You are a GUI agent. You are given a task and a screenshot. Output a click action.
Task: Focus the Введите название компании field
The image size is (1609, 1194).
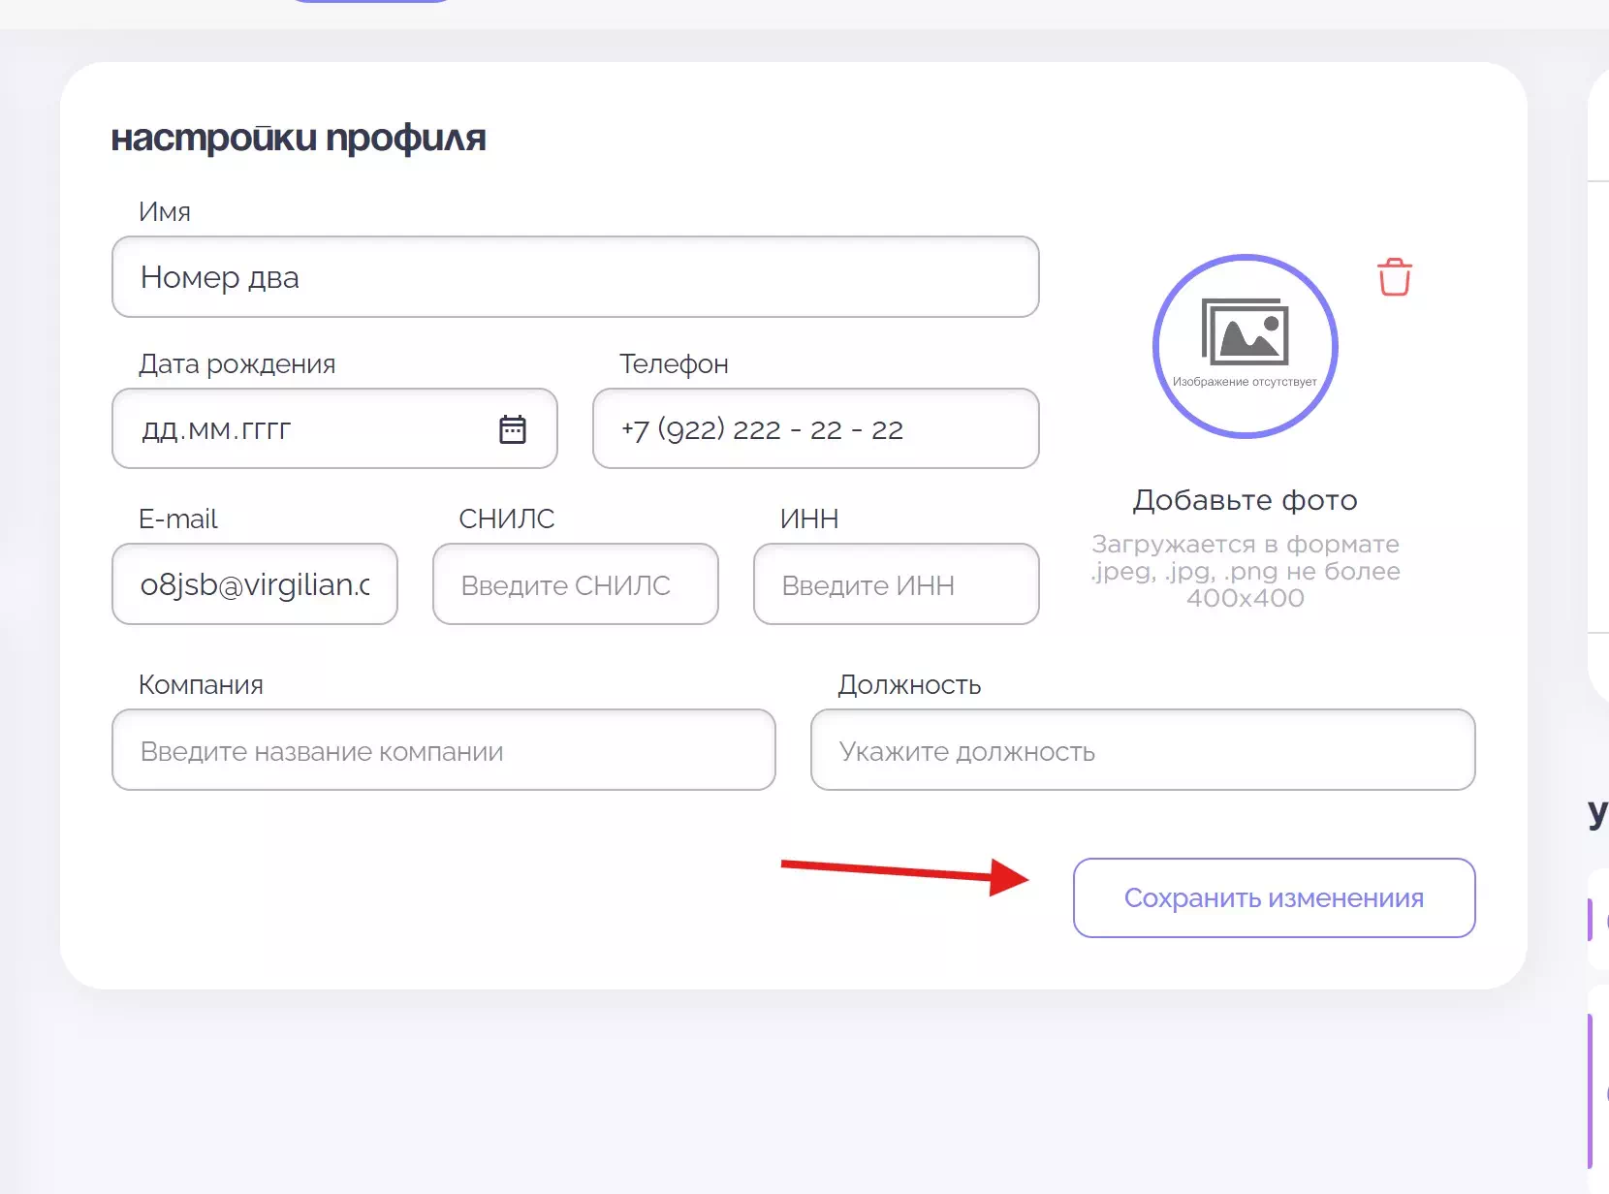pyautogui.click(x=443, y=751)
